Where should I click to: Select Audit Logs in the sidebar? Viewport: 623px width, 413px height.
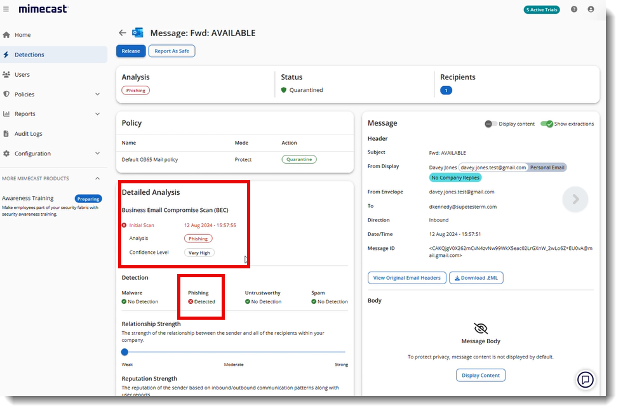pos(29,133)
